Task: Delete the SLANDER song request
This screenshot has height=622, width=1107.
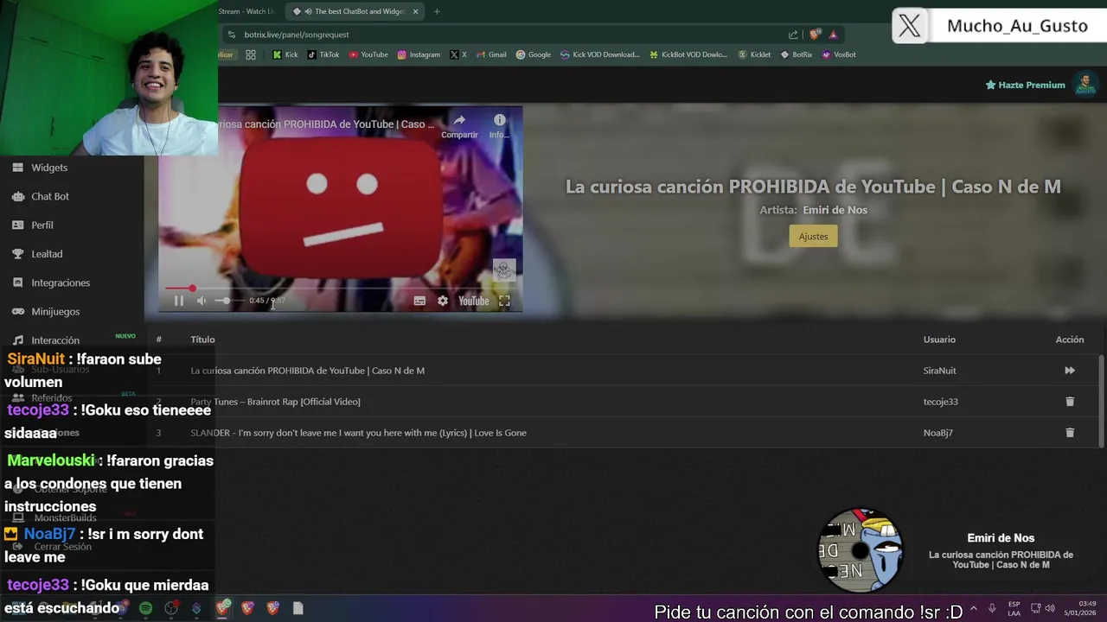Action: click(1070, 433)
